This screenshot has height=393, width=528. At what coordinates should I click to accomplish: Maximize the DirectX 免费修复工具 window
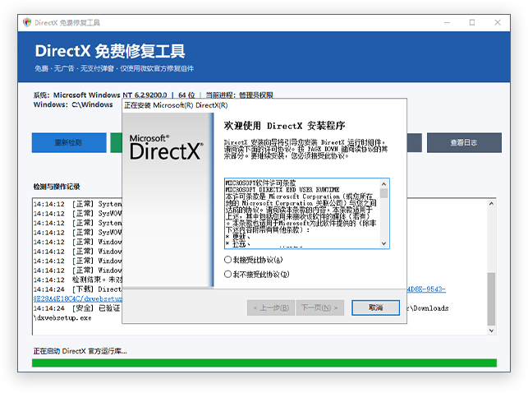(472, 22)
